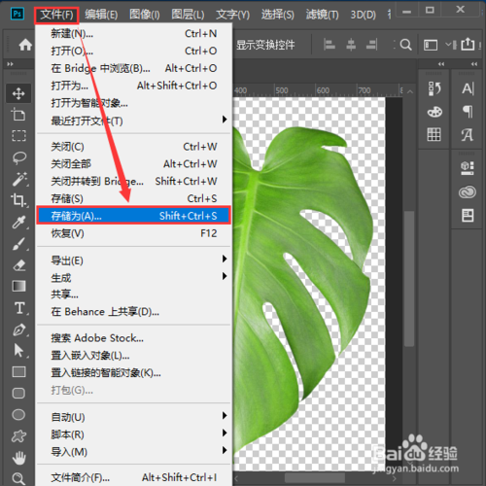Open the 文件(F) menu
The image size is (486, 486).
56,15
